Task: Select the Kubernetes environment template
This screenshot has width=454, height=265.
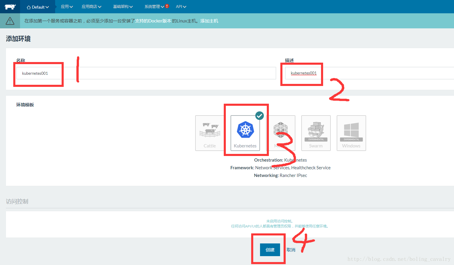Action: point(245,133)
